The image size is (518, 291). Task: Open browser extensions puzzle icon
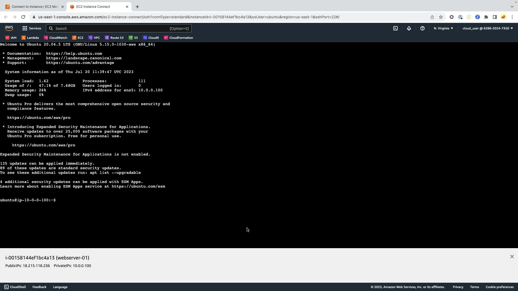point(486,17)
